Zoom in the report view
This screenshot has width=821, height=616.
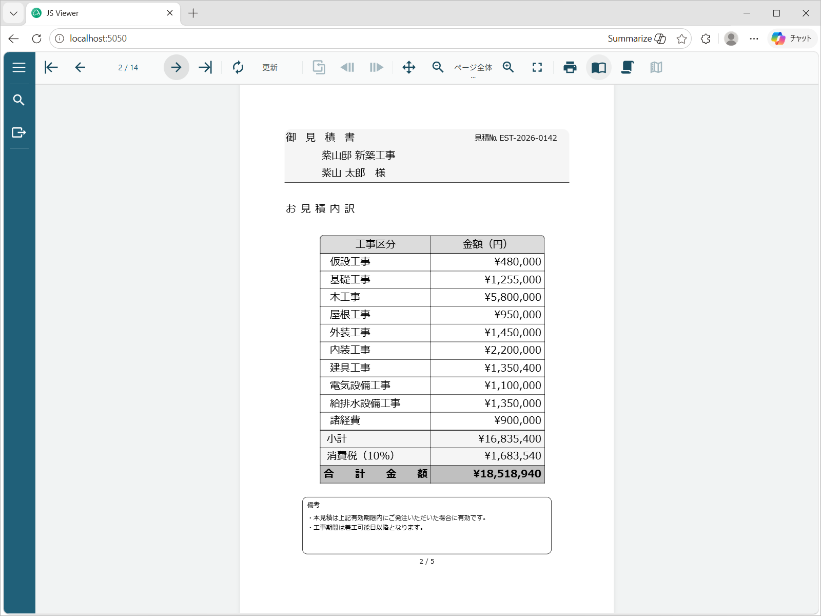tap(509, 67)
